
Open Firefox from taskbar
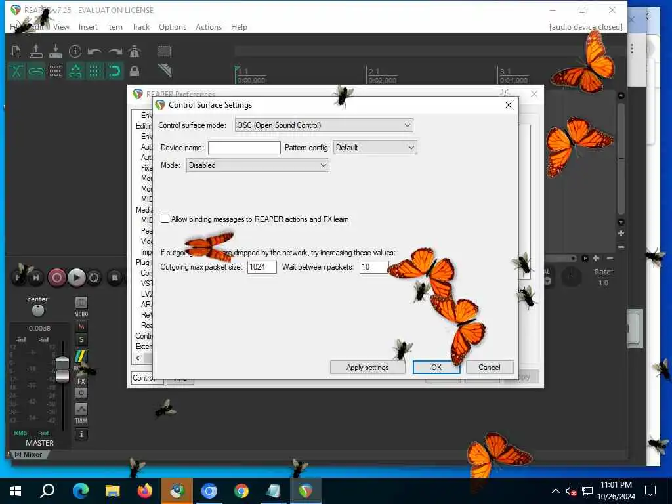[x=144, y=491]
